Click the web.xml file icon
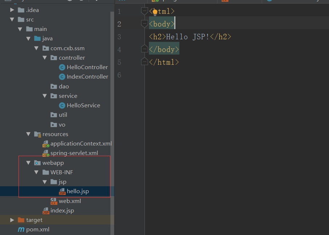329x235 pixels. 54,201
